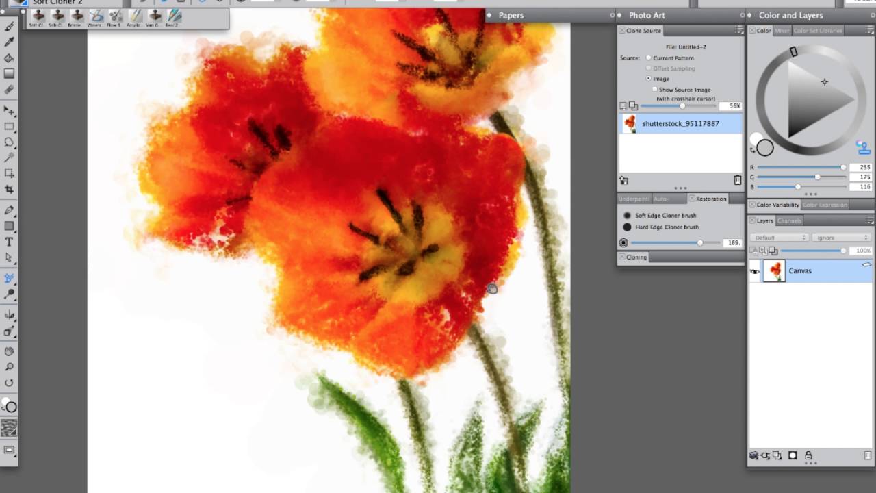This screenshot has height=493, width=876.
Task: Enable Show Source Image checkbox
Action: (x=655, y=90)
